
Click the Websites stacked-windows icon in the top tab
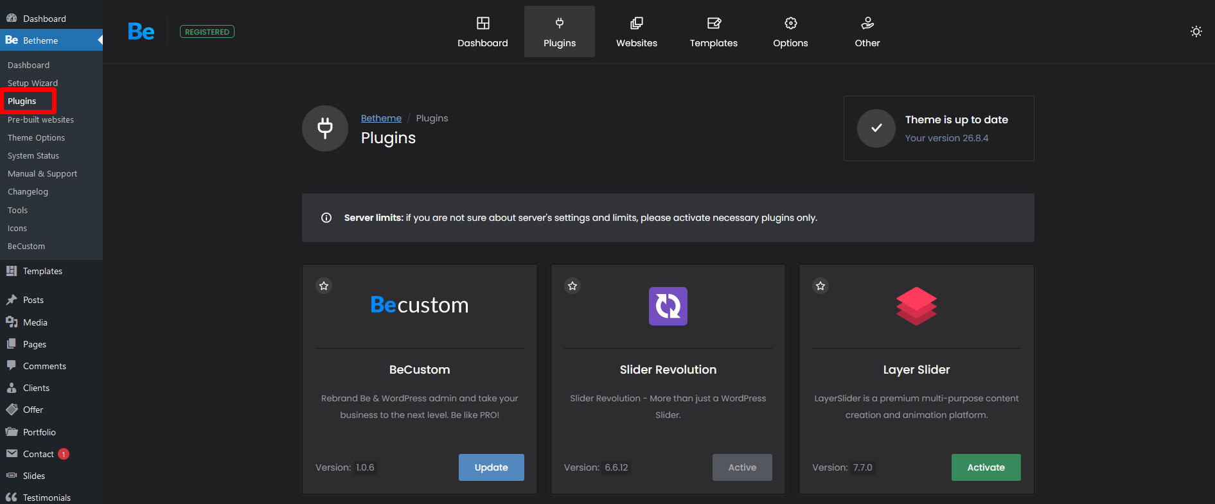point(637,23)
